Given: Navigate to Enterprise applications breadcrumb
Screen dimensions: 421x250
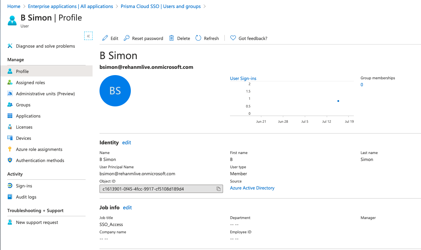Looking at the screenshot, I should click(x=70, y=6).
